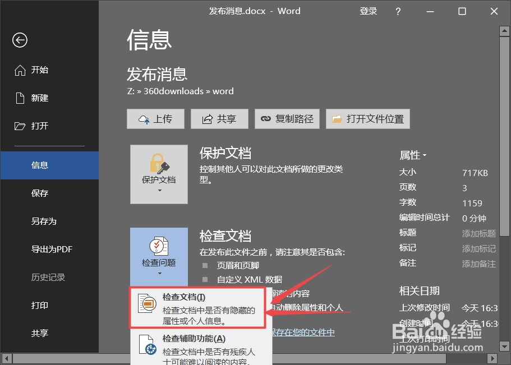
Task: Click the 检查辅助功能 accessibility icon
Action: tap(146, 345)
